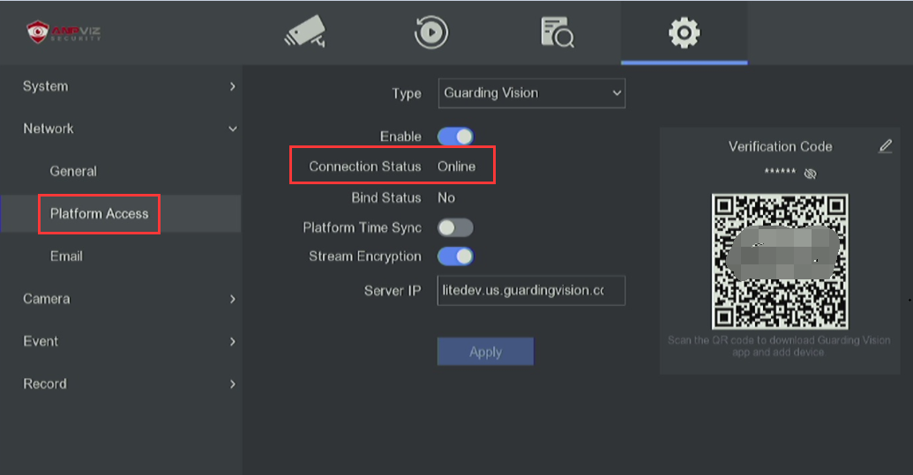The image size is (913, 475).
Task: Click the Online connection status value
Action: (x=457, y=167)
